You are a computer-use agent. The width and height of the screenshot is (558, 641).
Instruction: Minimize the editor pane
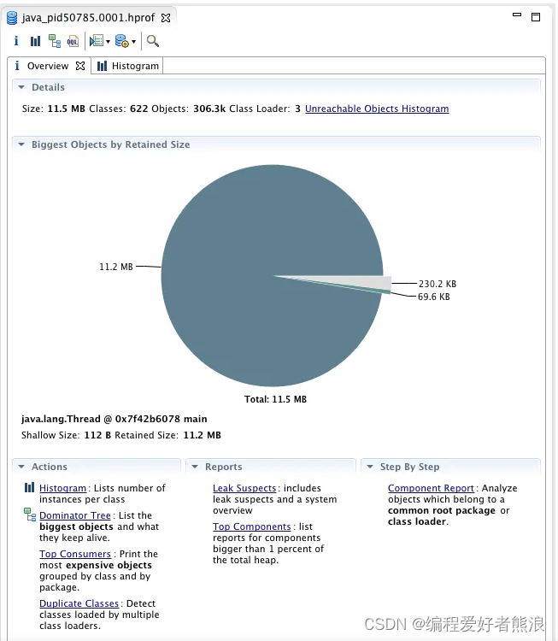[517, 15]
